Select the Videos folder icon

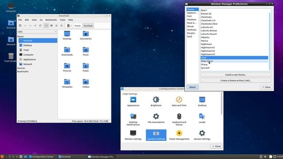point(86,83)
